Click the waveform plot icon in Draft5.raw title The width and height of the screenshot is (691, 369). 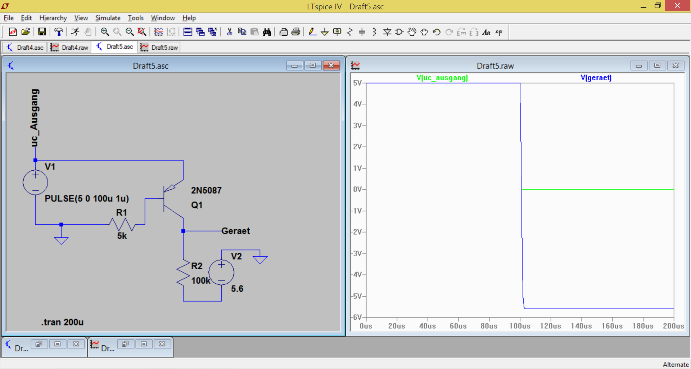click(x=356, y=66)
